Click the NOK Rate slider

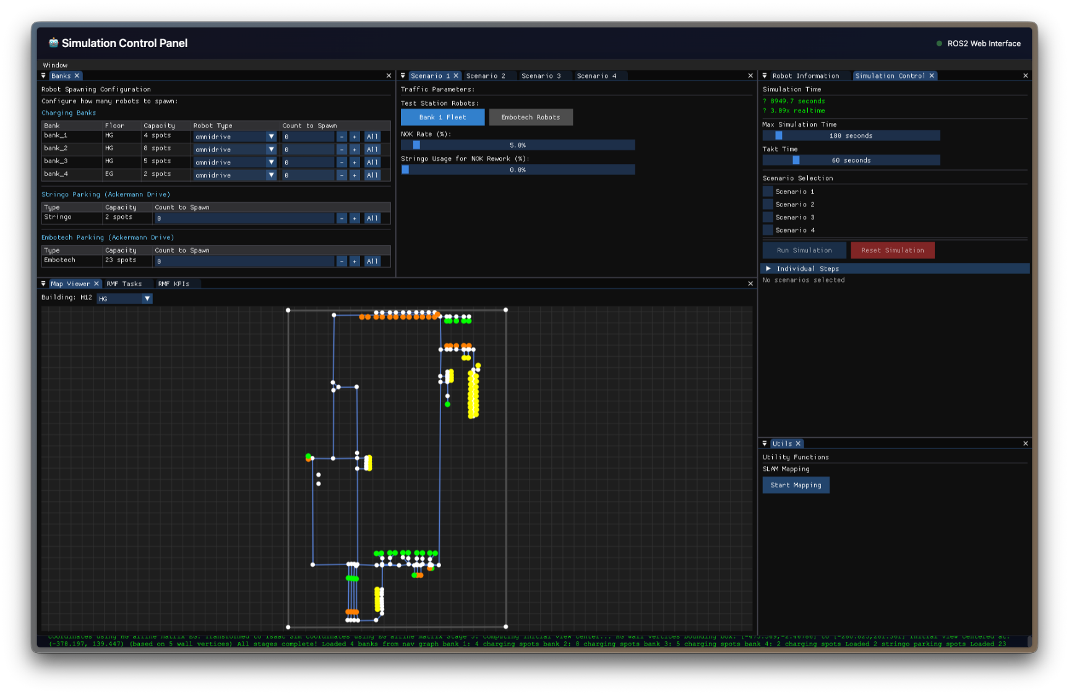(x=518, y=145)
